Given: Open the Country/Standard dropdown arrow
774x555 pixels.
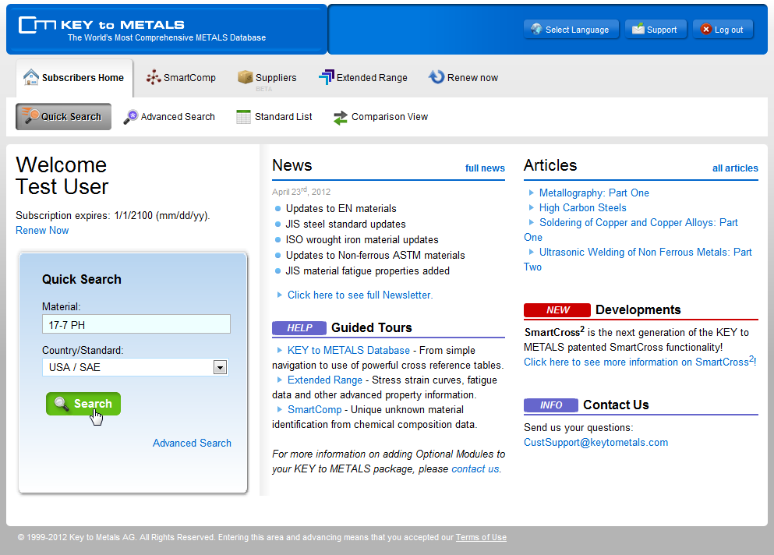Looking at the screenshot, I should pyautogui.click(x=220, y=367).
